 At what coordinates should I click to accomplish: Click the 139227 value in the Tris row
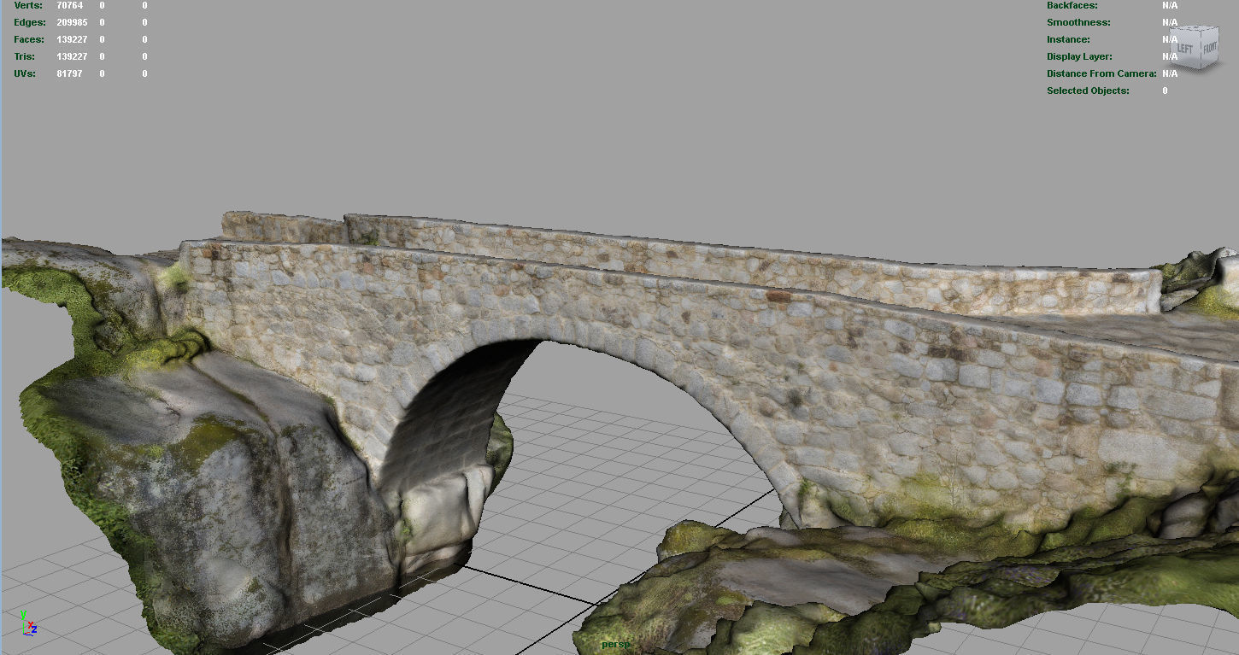click(x=72, y=56)
